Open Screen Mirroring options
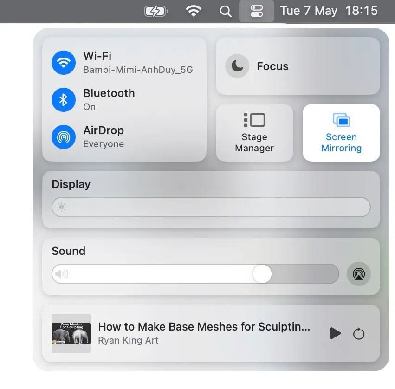The image size is (395, 389). click(341, 133)
